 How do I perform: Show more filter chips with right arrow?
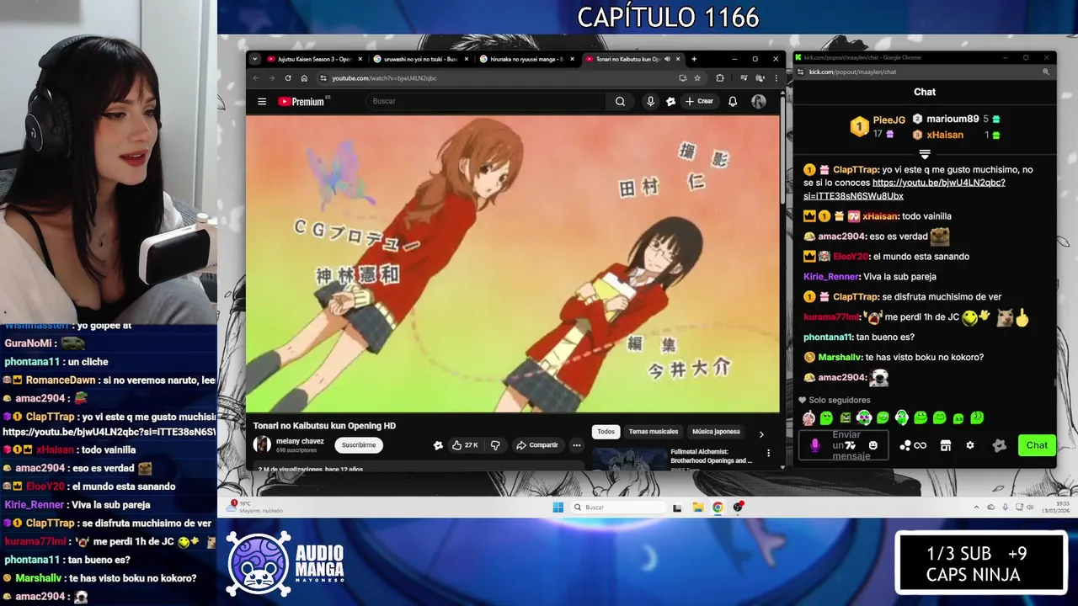761,434
